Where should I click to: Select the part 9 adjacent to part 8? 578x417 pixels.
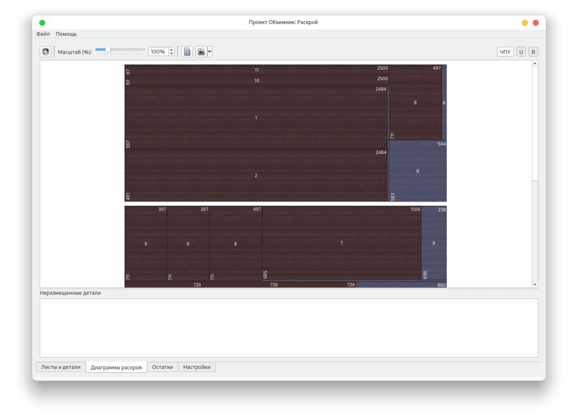(188, 244)
